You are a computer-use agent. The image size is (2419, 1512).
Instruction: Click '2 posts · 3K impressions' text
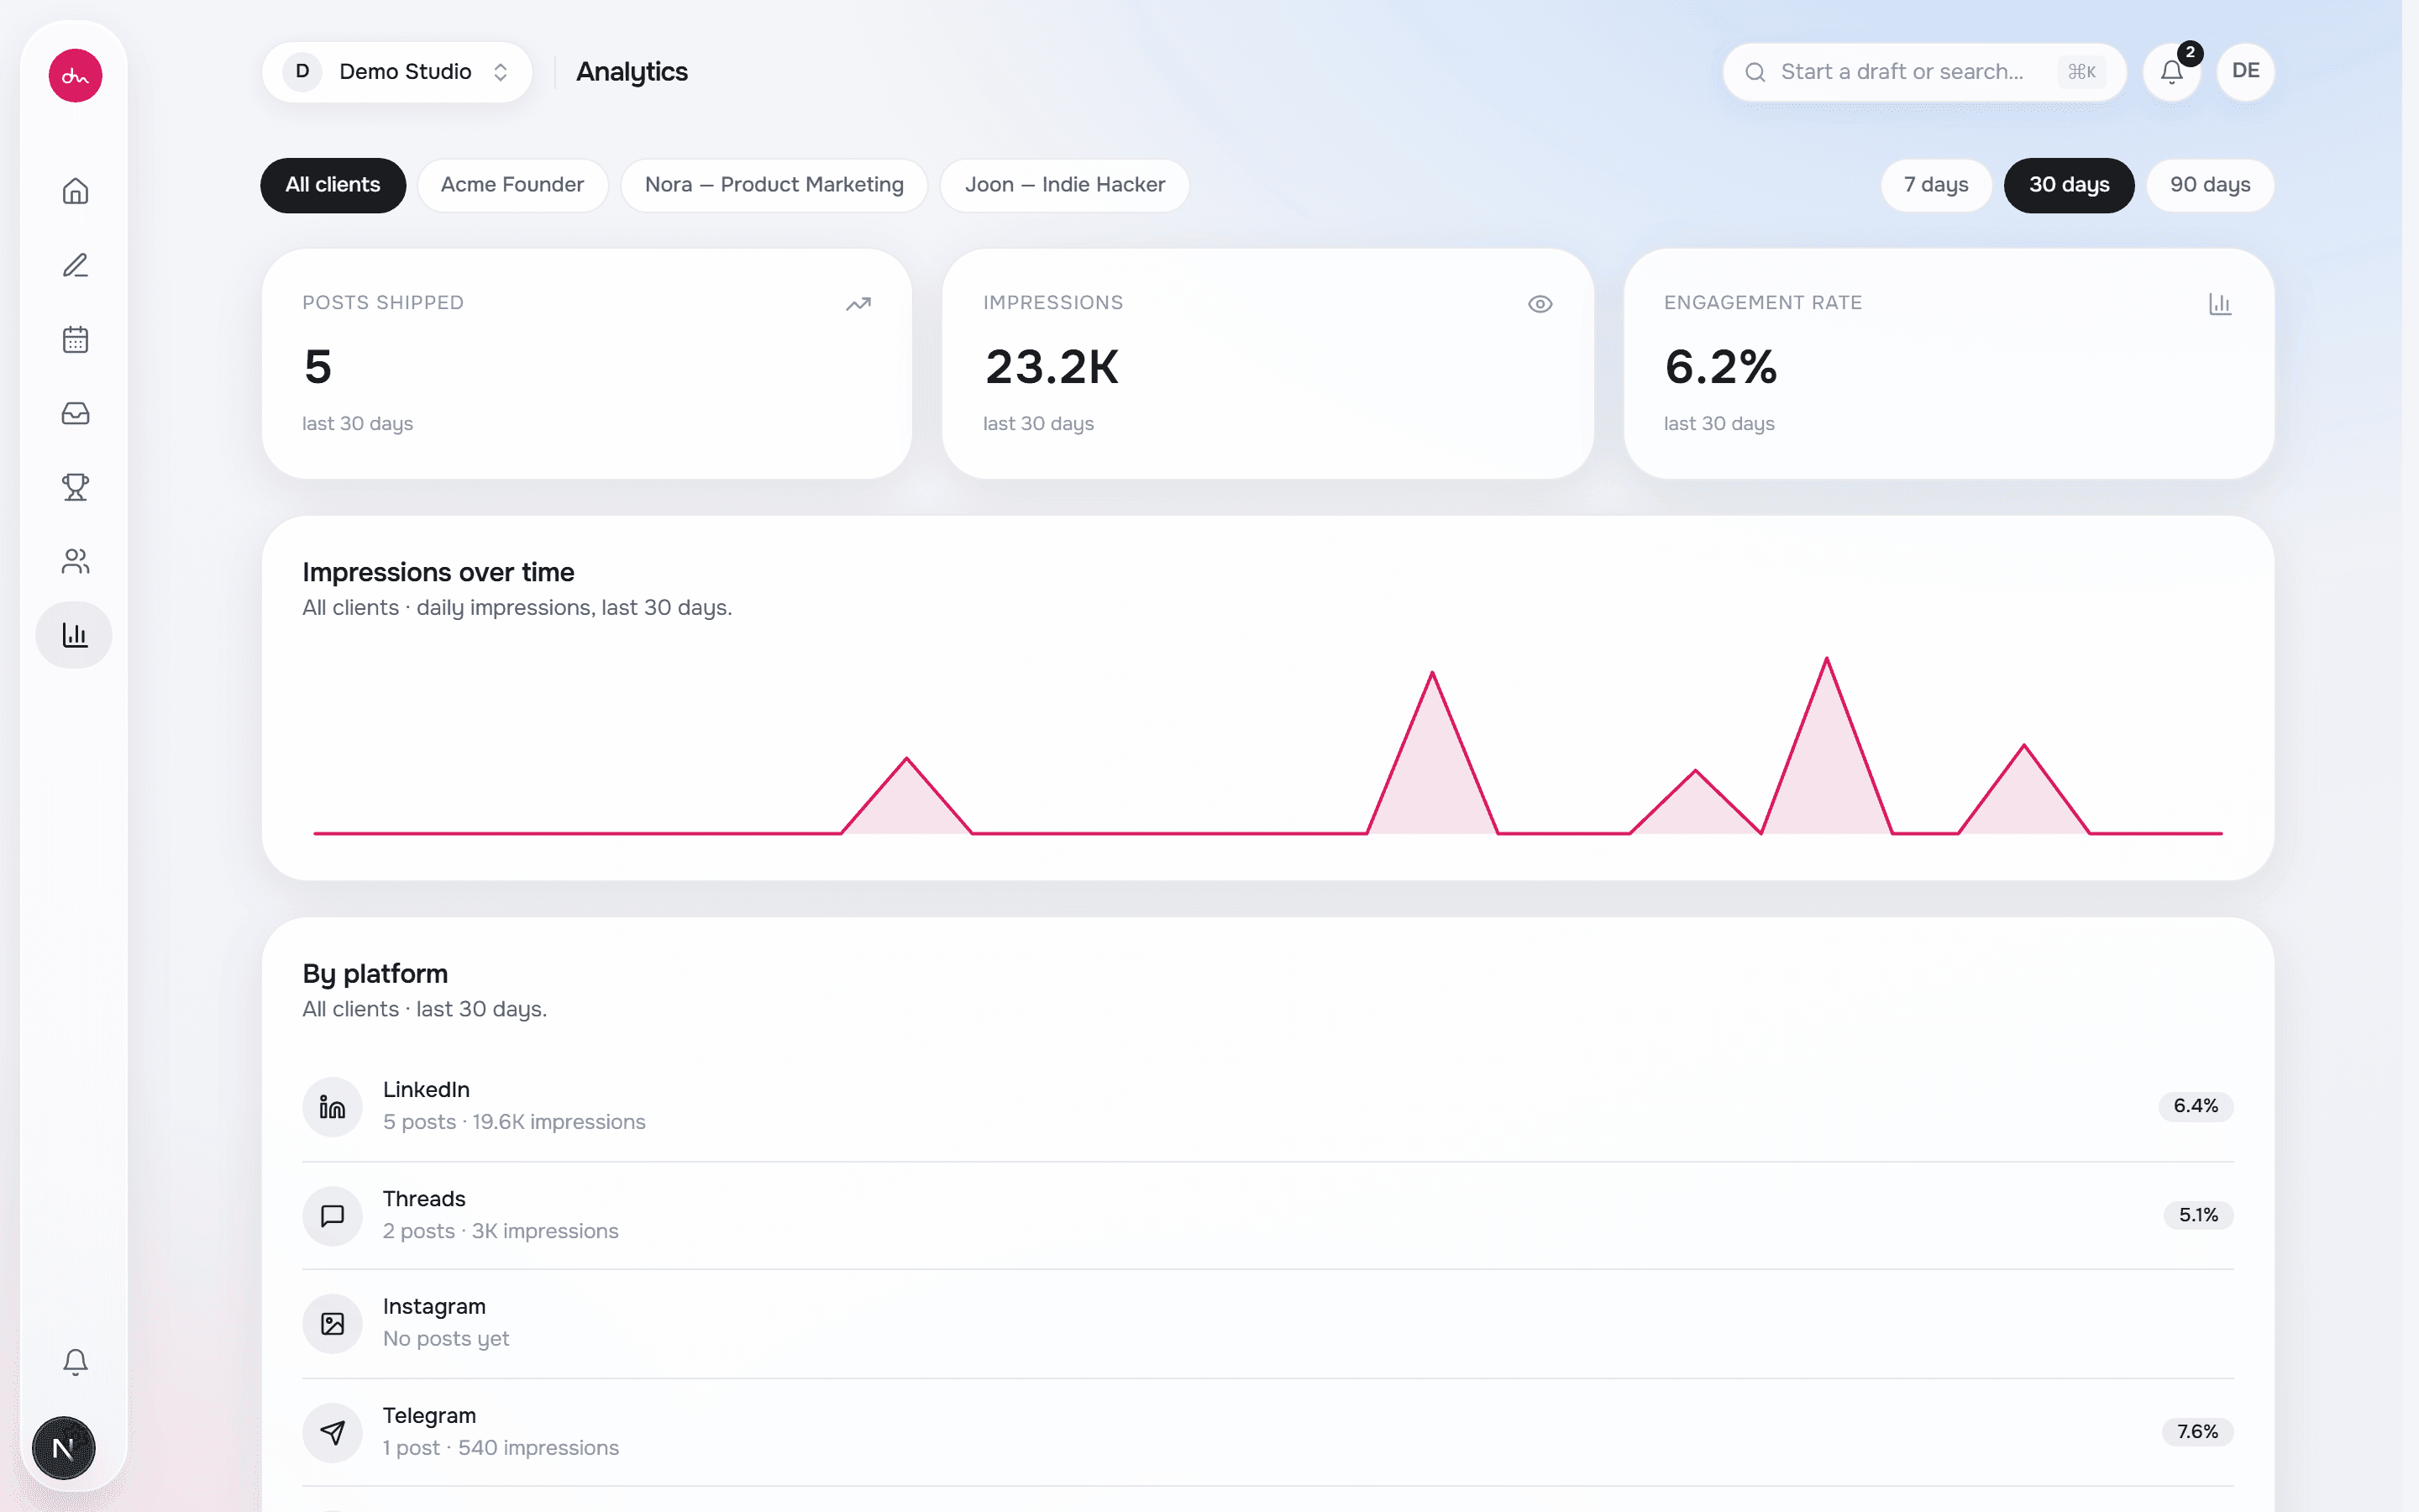click(501, 1231)
